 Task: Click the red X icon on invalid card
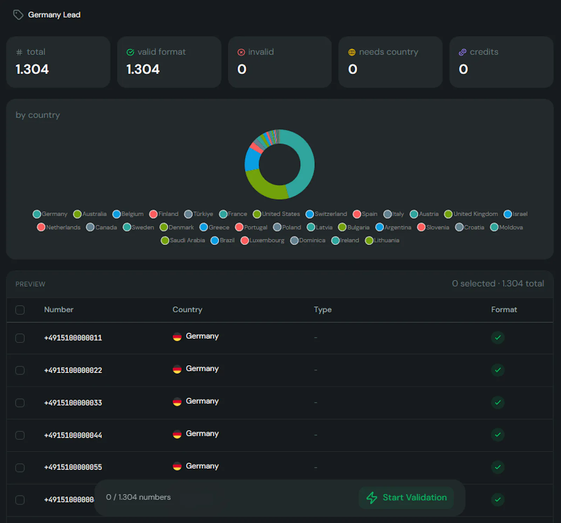241,52
